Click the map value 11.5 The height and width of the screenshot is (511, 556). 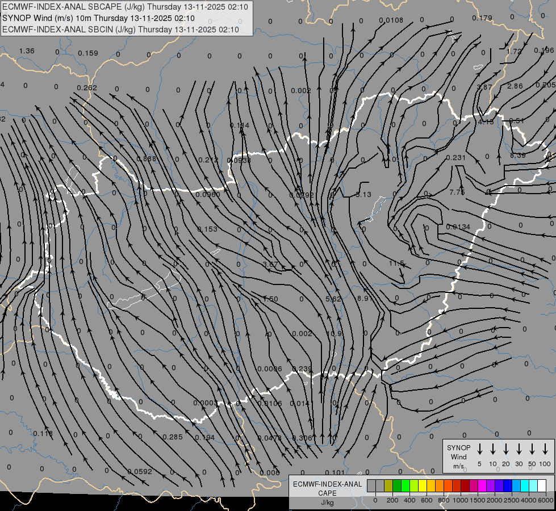(x=396, y=263)
